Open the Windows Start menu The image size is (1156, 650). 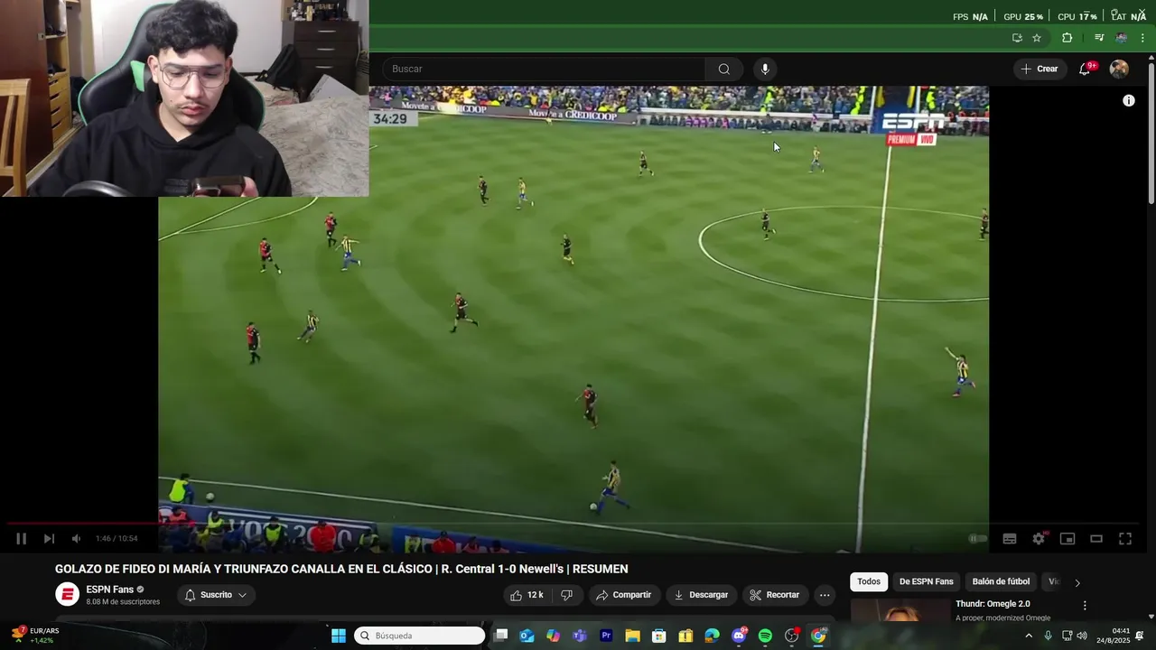[339, 636]
